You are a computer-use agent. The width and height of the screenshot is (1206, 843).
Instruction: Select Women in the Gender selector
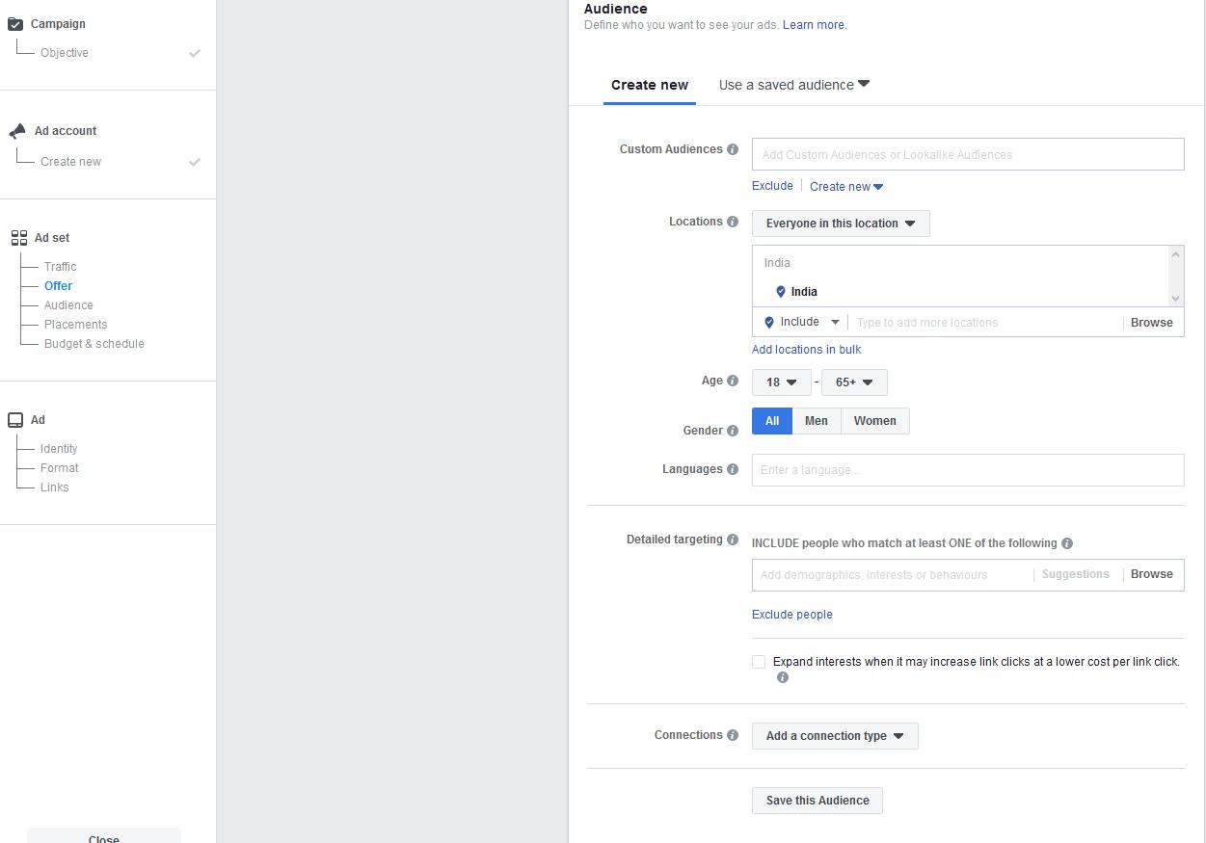coord(873,421)
